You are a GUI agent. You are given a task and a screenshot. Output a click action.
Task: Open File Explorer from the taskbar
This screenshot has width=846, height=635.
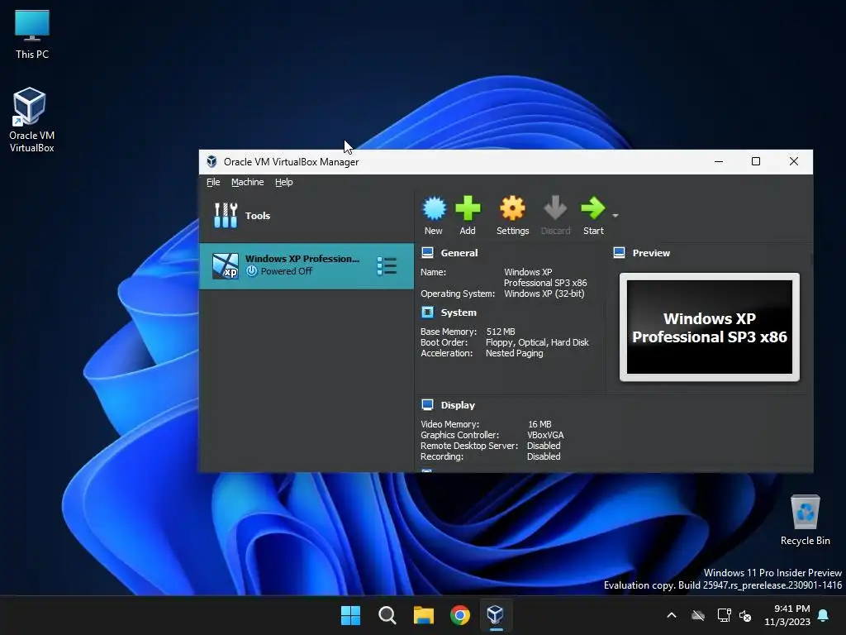tap(424, 615)
